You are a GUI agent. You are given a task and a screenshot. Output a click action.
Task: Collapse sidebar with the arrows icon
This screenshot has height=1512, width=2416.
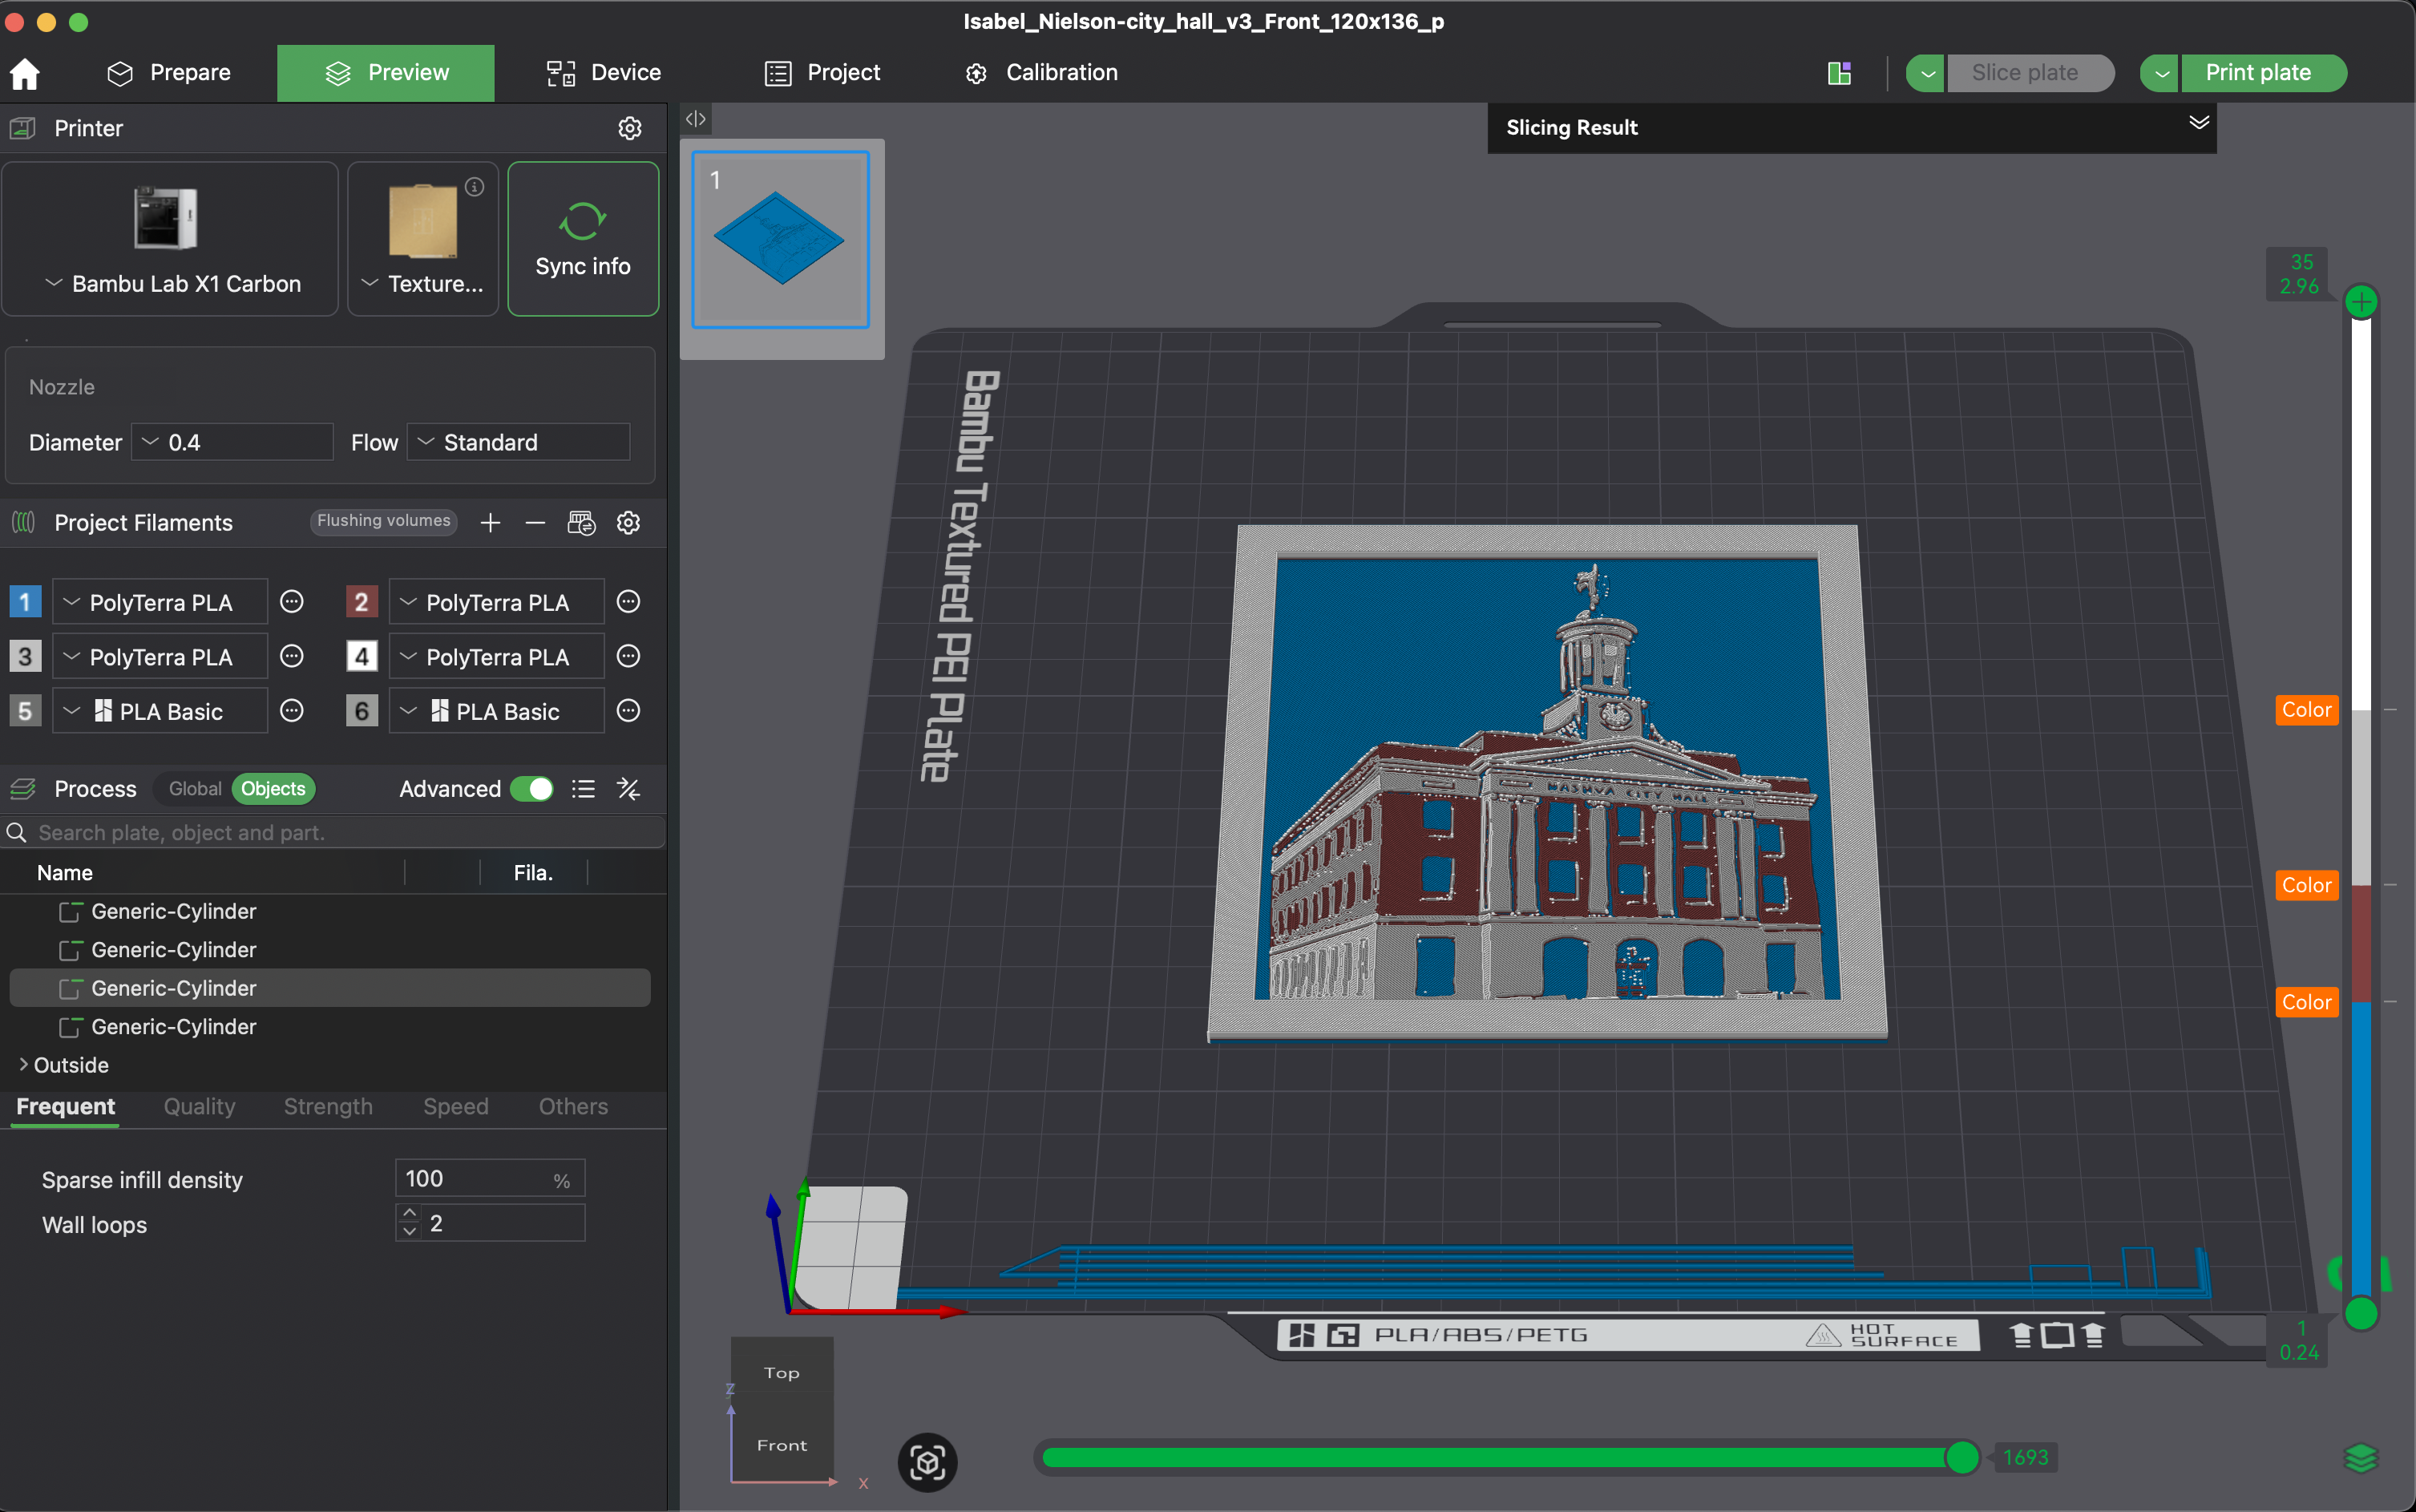696,119
